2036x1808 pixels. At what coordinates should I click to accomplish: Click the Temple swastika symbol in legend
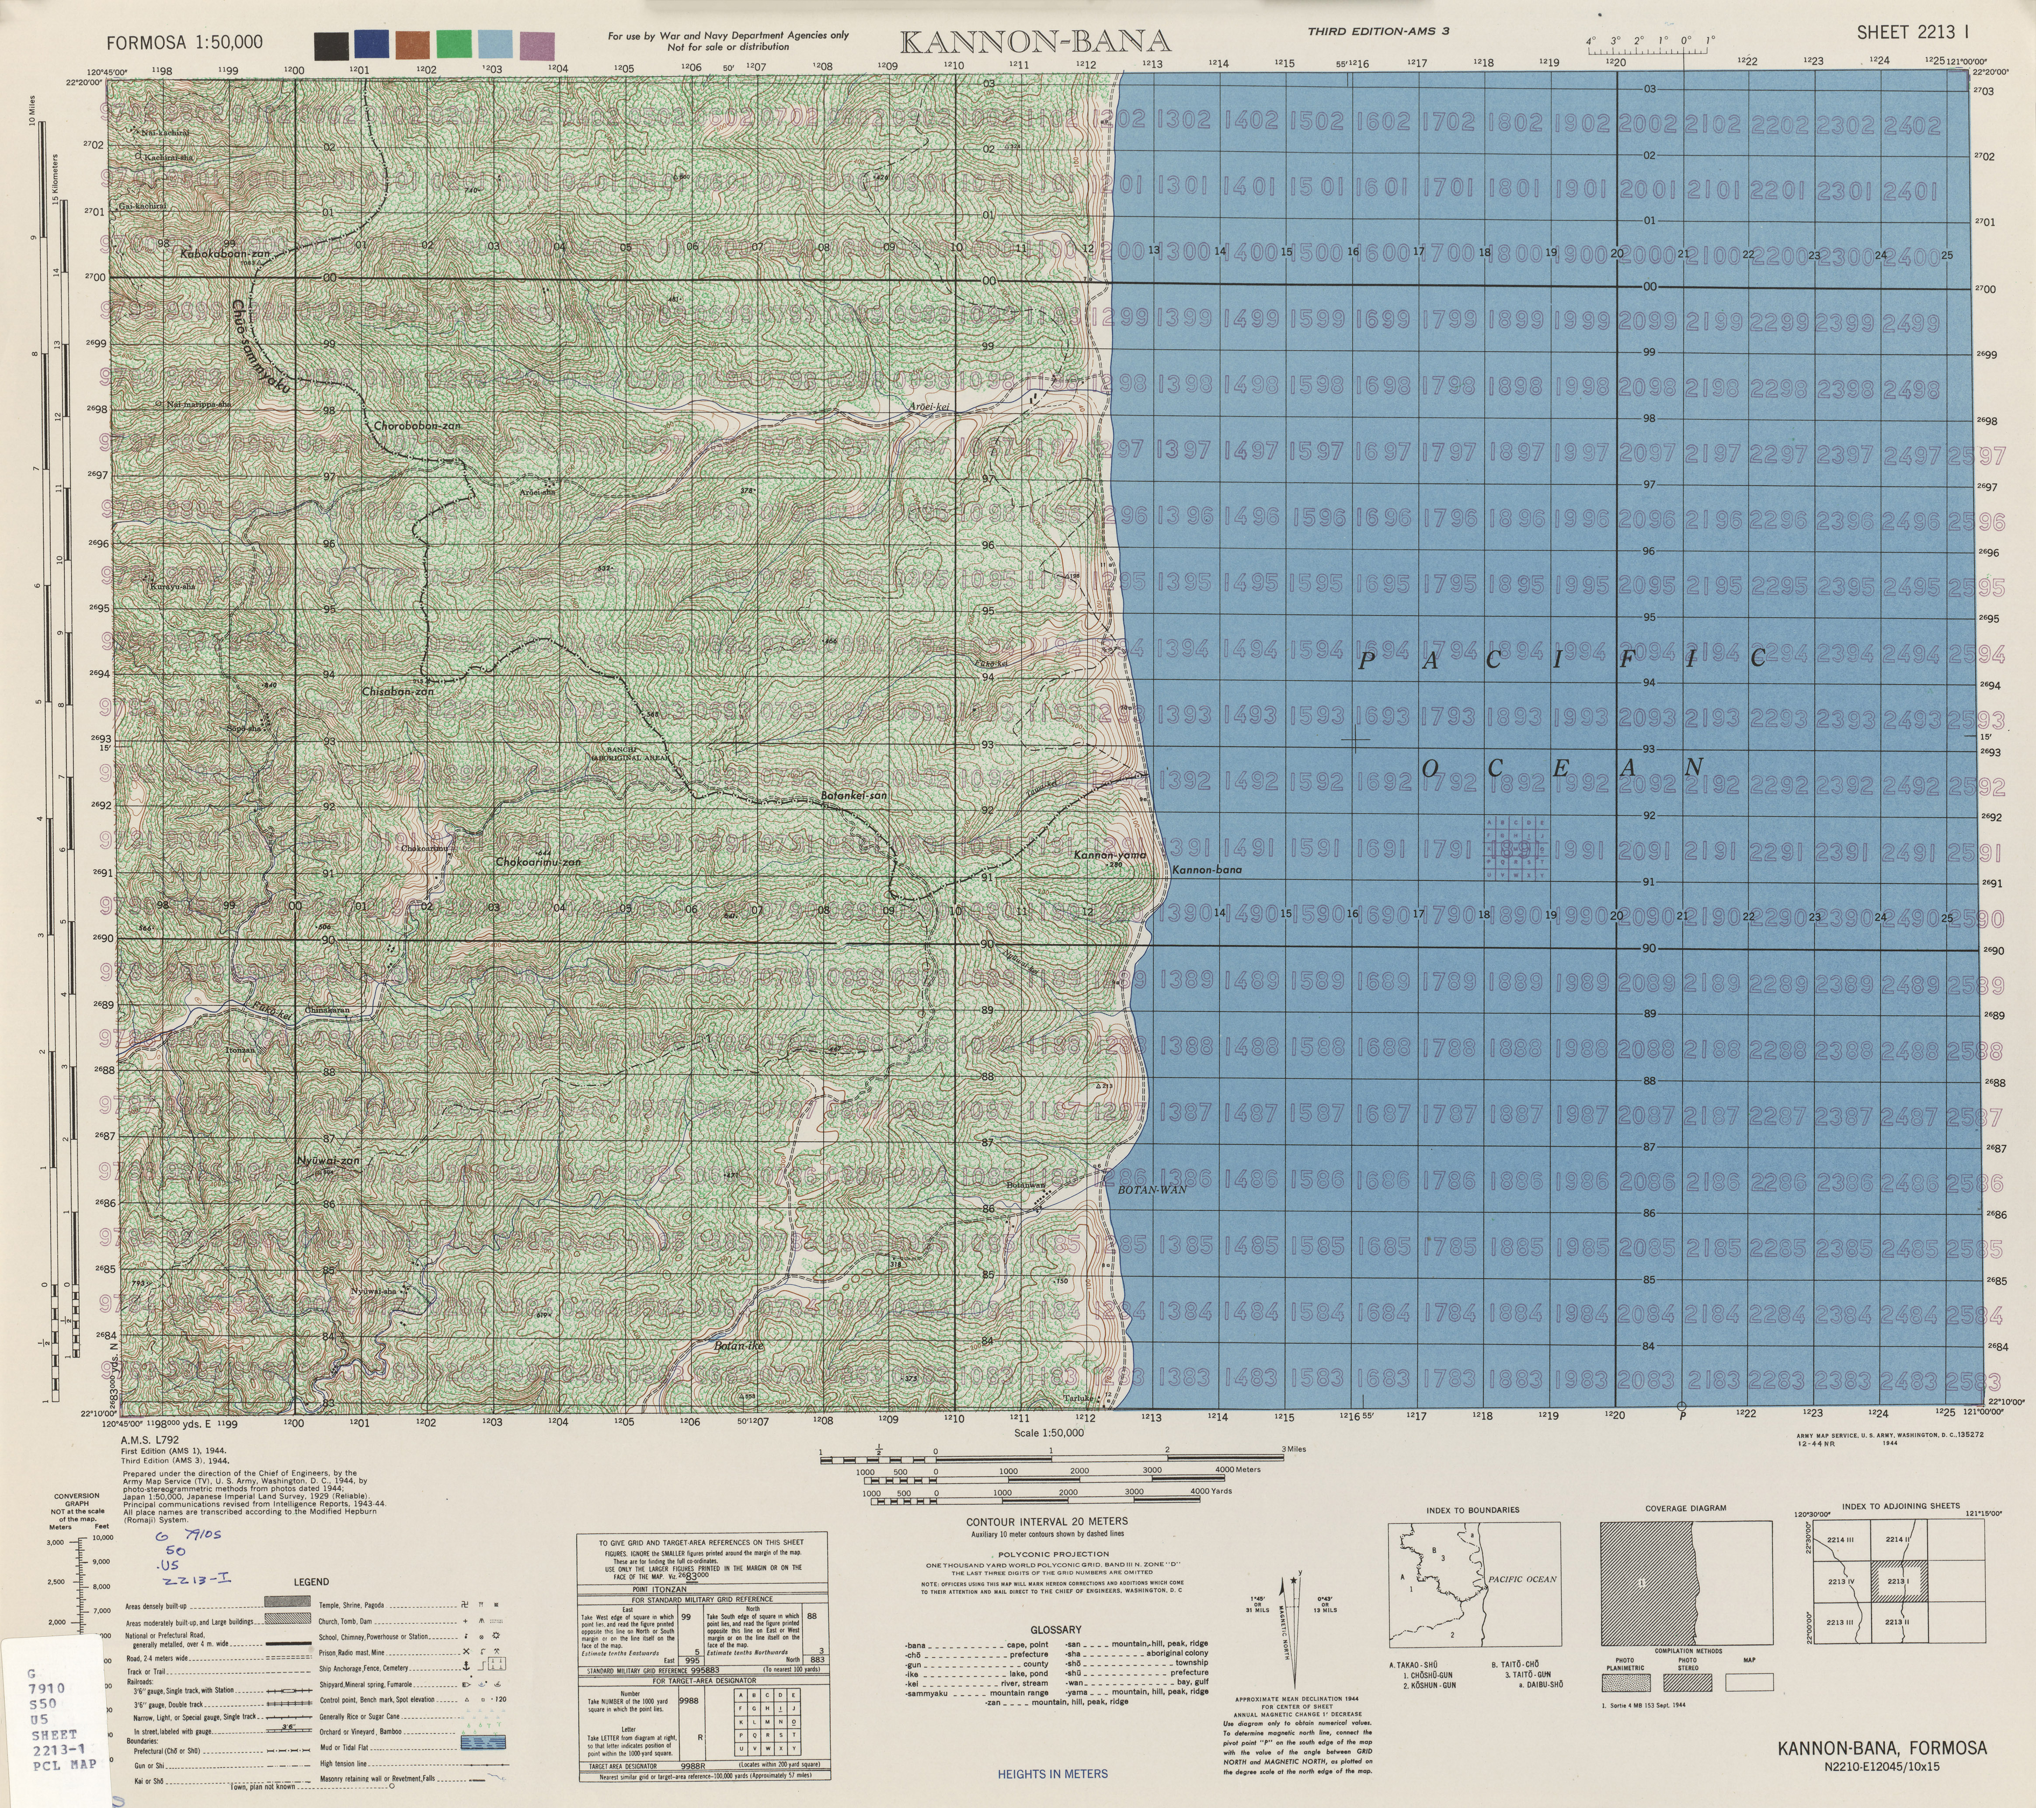[465, 1605]
